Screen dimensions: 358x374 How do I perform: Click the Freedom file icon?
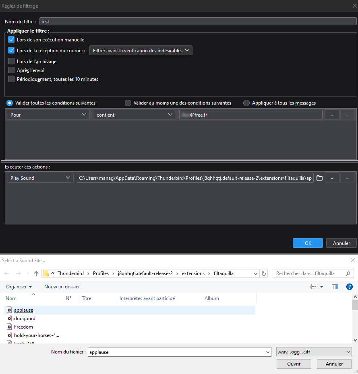[9, 327]
